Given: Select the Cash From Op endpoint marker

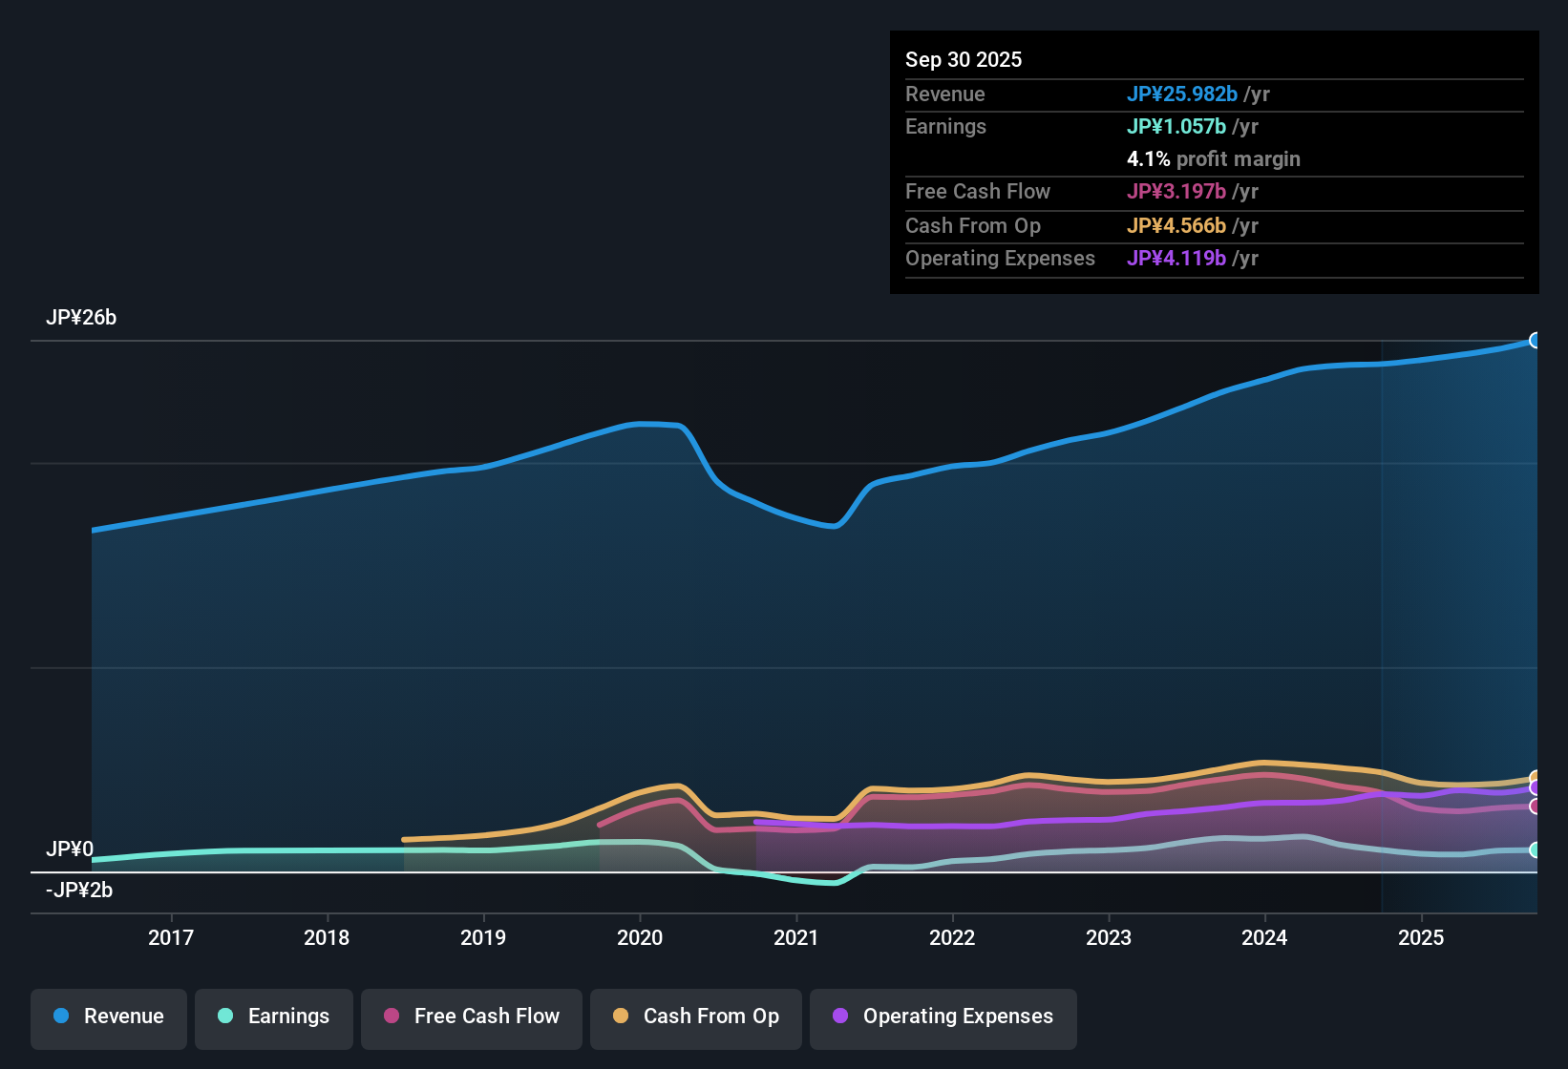Looking at the screenshot, I should pyautogui.click(x=1536, y=777).
